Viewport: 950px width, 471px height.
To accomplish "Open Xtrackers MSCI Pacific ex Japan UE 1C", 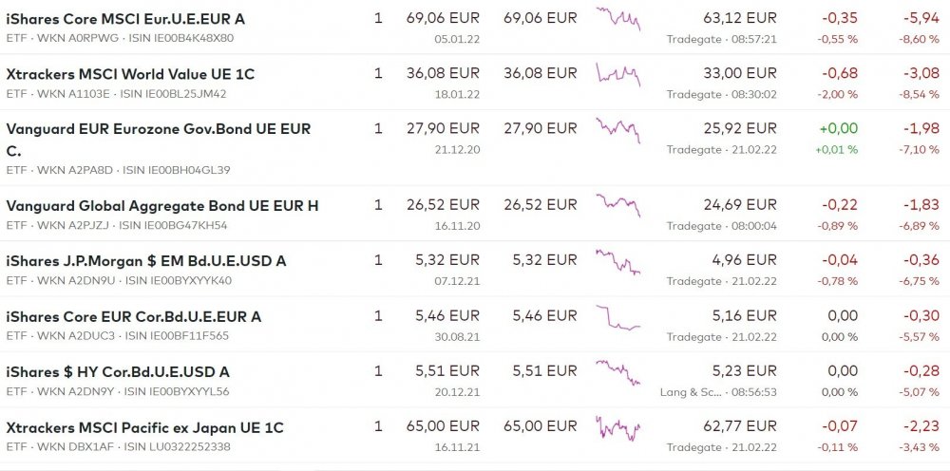I will tap(144, 427).
